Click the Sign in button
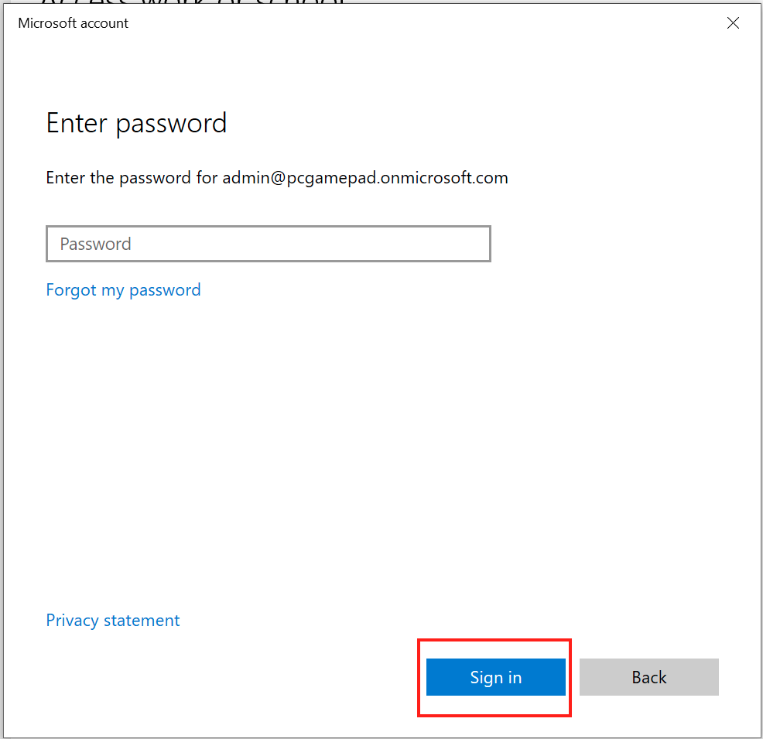This screenshot has width=763, height=739. 495,677
